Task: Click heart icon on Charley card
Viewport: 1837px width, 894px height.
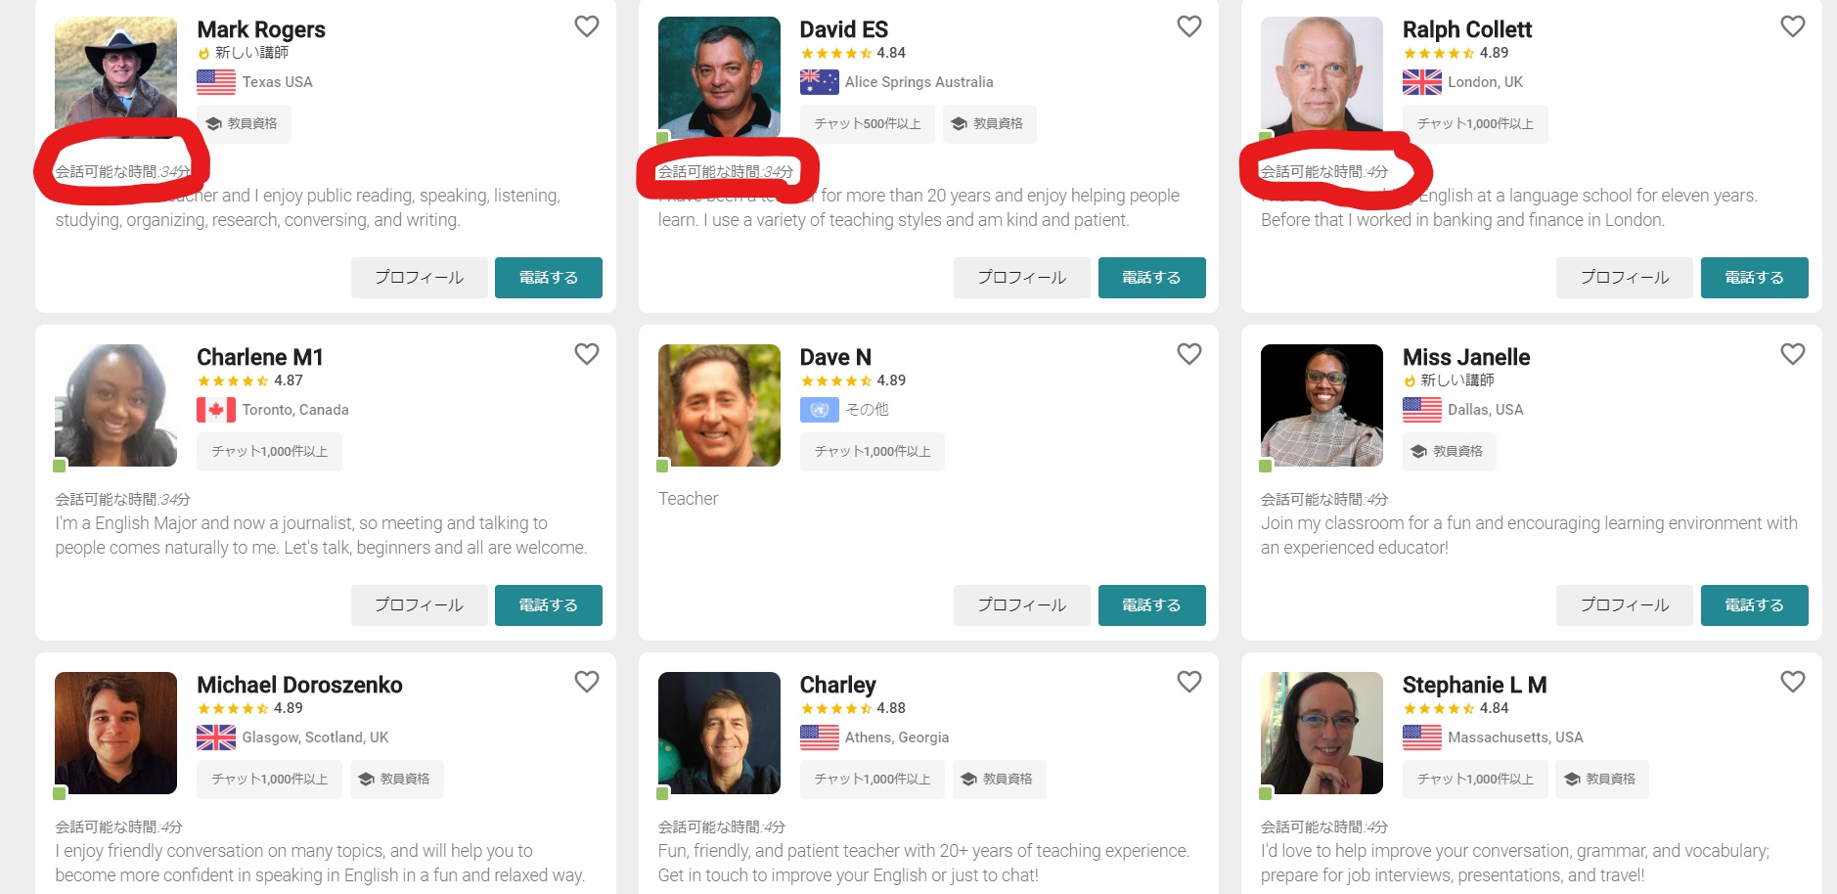Action: pos(1188,682)
